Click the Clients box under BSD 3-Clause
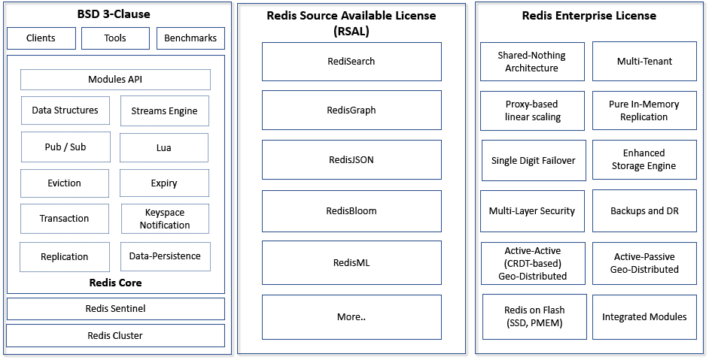The image size is (709, 360). click(41, 38)
